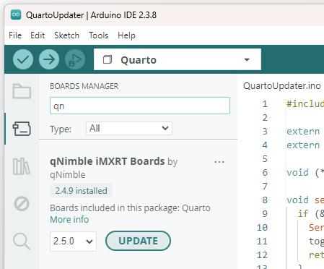Open the Debug panel sidebar icon

point(22,204)
